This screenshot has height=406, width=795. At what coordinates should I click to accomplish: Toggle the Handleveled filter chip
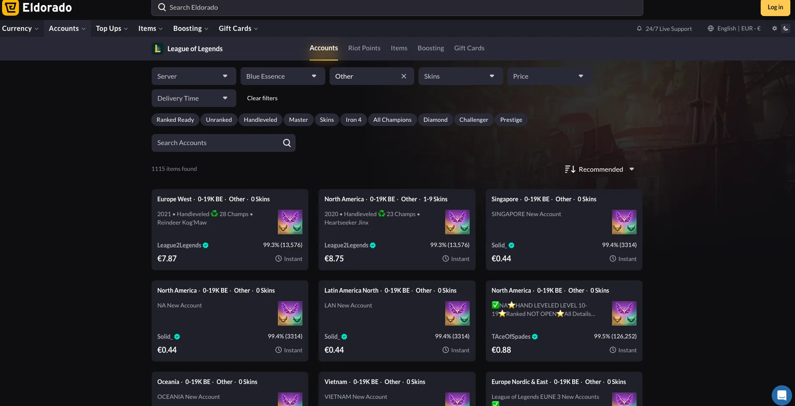[260, 120]
